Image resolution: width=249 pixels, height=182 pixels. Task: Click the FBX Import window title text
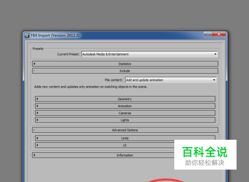(x=55, y=35)
